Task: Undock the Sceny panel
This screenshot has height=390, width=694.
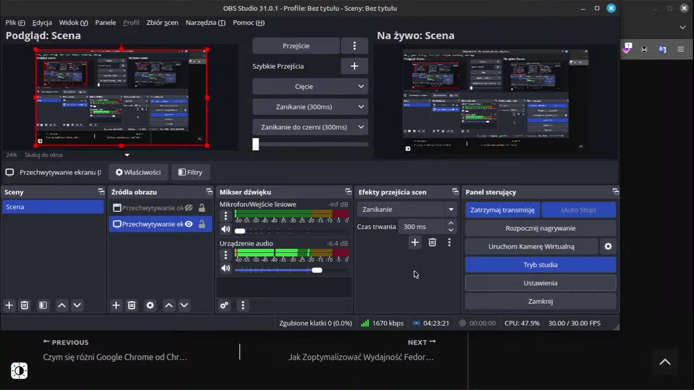Action: 101,192
